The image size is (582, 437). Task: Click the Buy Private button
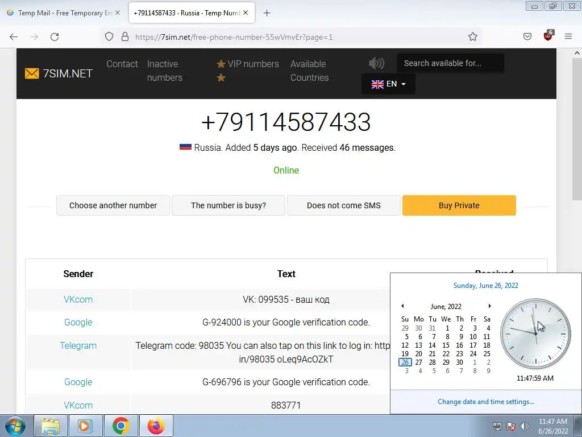pos(459,205)
